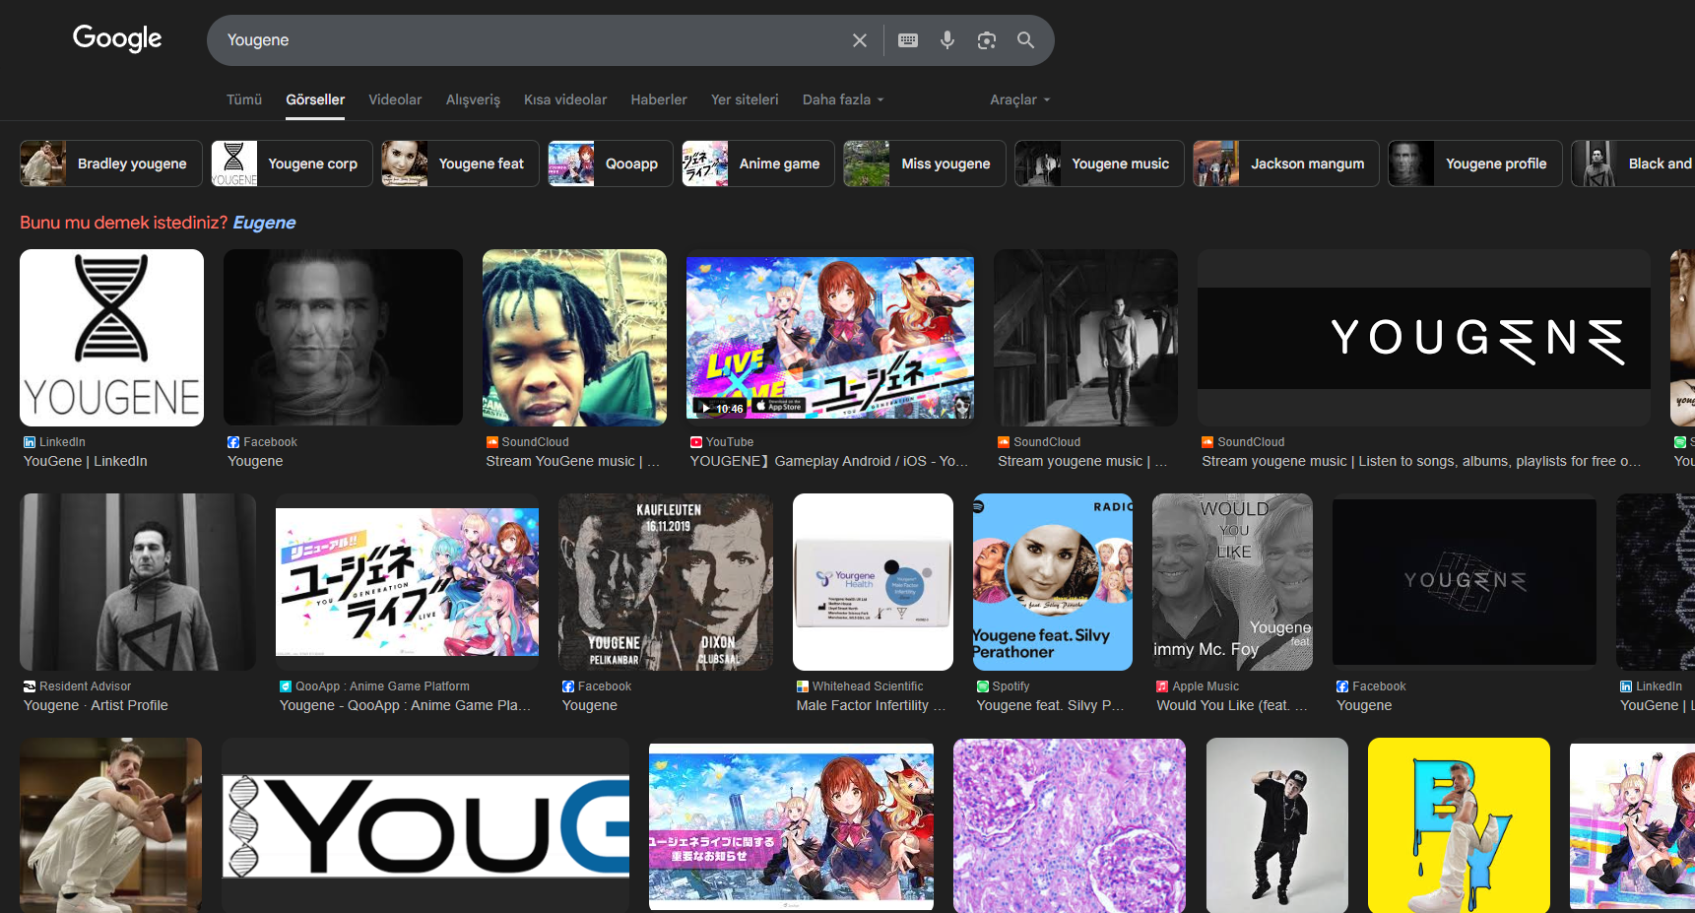Click the SoundCloud favicon under Stream YouGene music
1695x913 pixels.
click(492, 442)
